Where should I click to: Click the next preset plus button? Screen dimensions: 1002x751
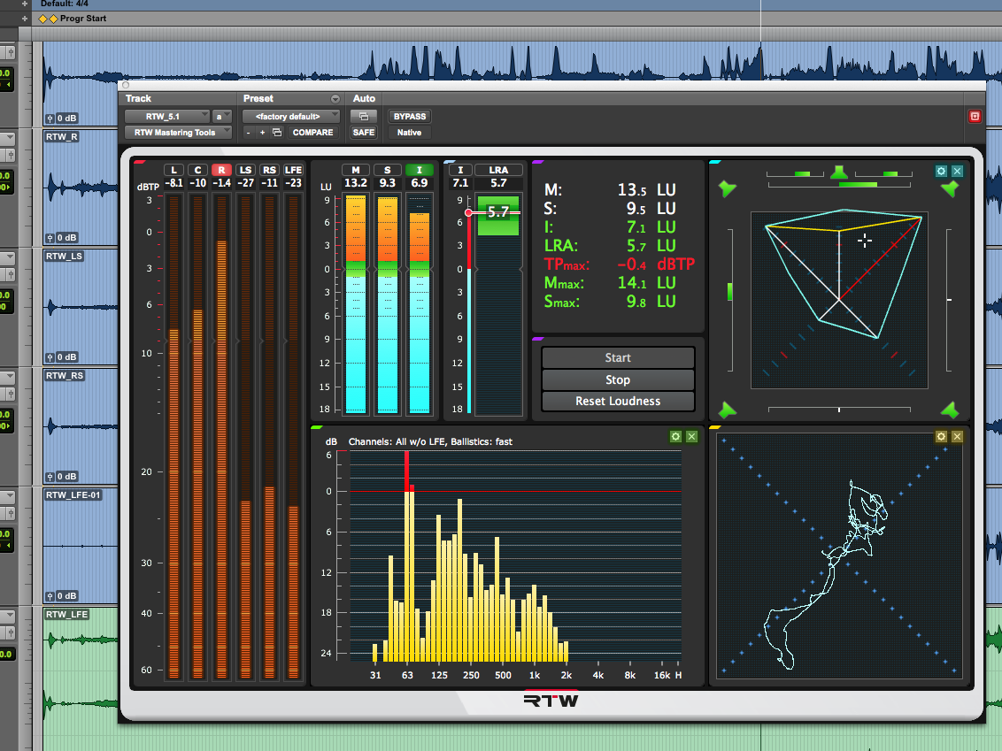(x=262, y=132)
